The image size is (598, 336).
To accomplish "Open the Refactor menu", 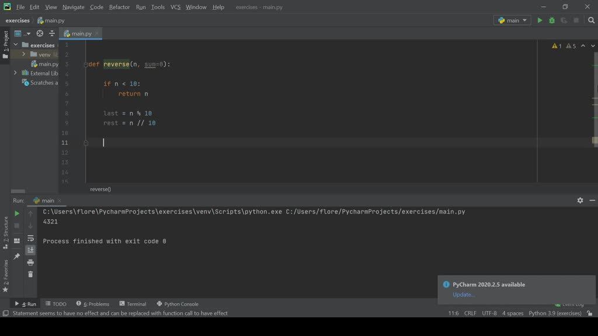I will [119, 7].
